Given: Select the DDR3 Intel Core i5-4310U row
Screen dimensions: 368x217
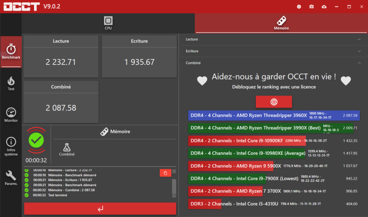Looking at the screenshot, I should click(x=274, y=204).
